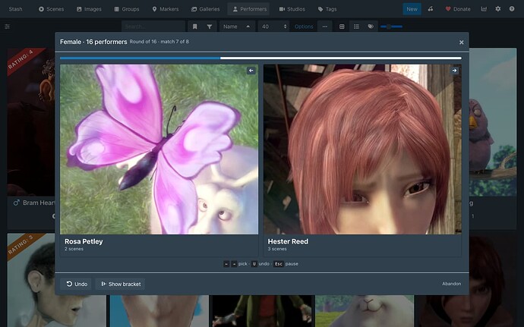The image size is (524, 327).
Task: Open the filter funnel icon
Action: point(209,27)
